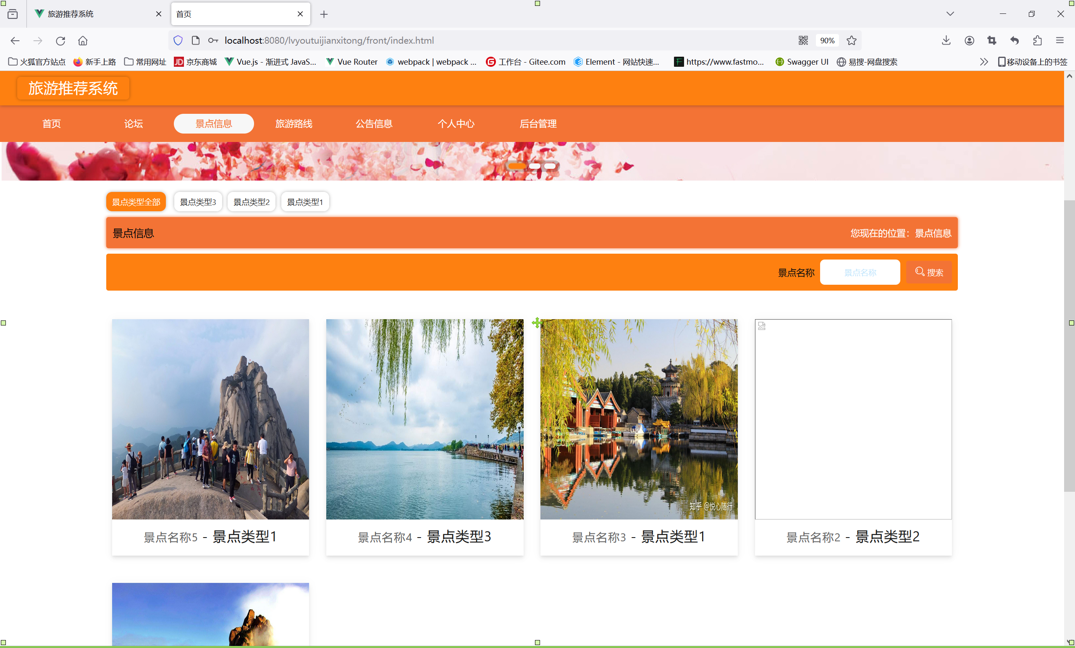This screenshot has width=1075, height=648.
Task: Open the downloads icon
Action: (x=946, y=41)
